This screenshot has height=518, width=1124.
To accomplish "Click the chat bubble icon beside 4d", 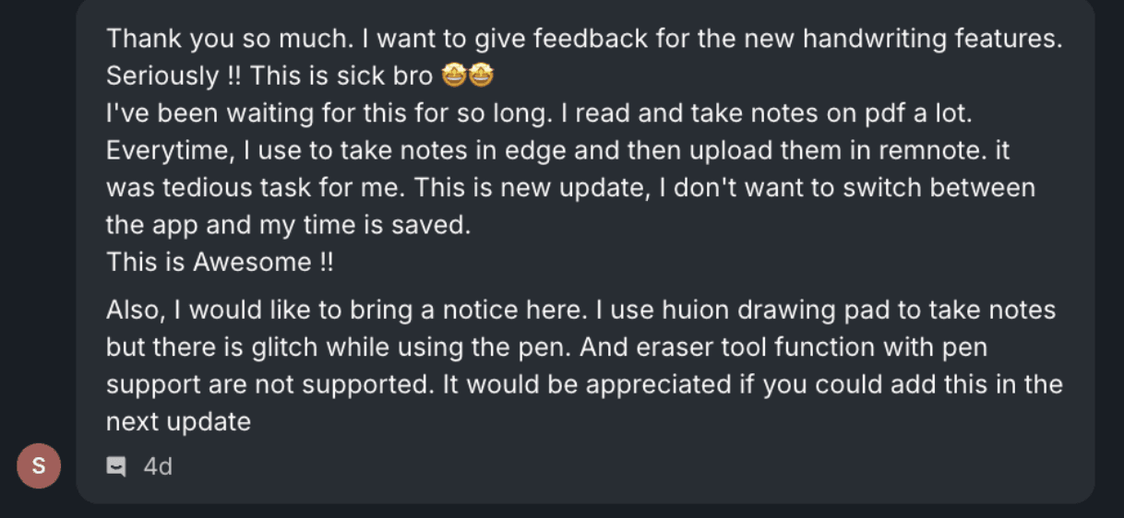I will point(116,466).
